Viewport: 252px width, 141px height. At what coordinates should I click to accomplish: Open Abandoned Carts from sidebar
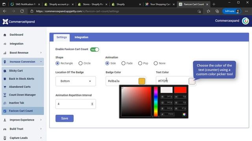pos(20,87)
